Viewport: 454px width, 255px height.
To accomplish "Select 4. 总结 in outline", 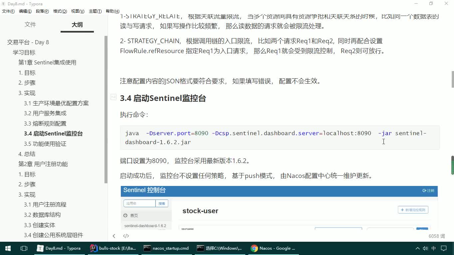I will click(x=27, y=154).
